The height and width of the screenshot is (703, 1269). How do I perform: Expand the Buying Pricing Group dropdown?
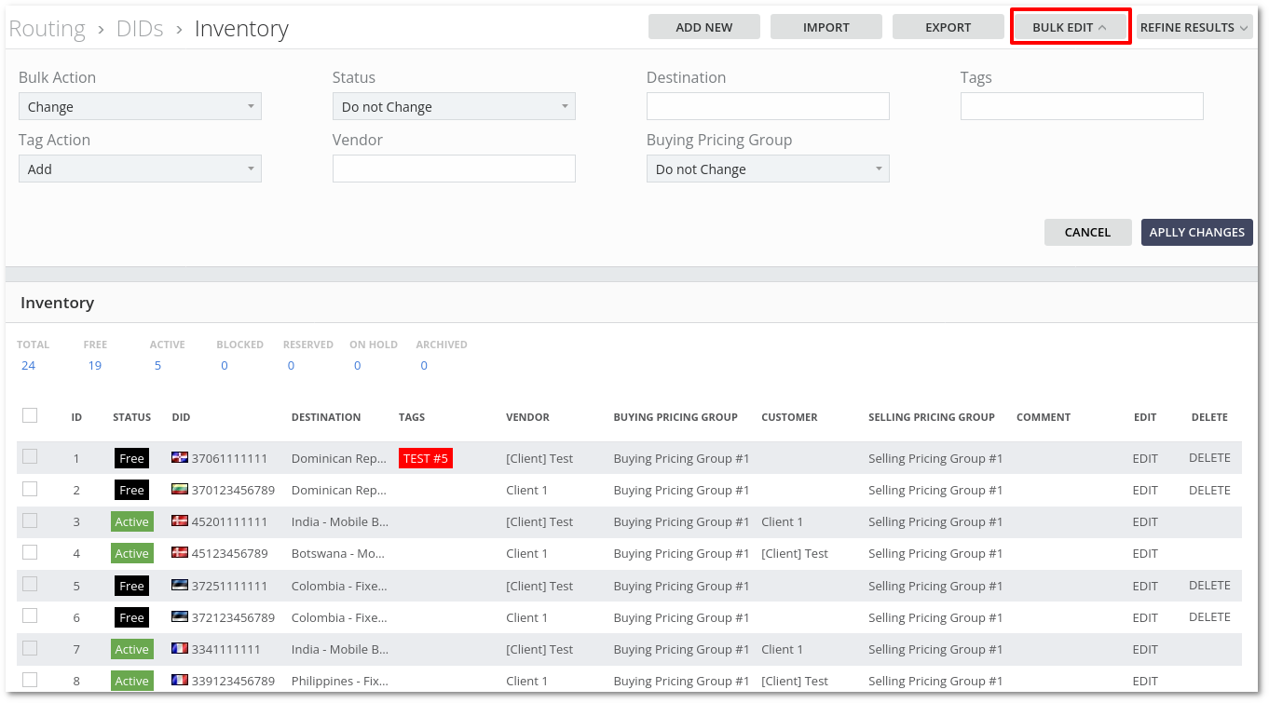(768, 169)
